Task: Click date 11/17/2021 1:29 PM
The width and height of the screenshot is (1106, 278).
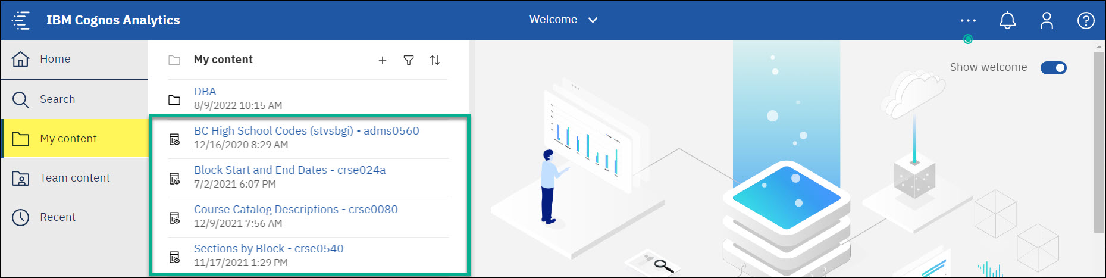Action: click(241, 263)
